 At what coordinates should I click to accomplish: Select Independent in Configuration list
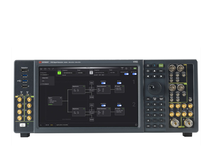point(45,78)
